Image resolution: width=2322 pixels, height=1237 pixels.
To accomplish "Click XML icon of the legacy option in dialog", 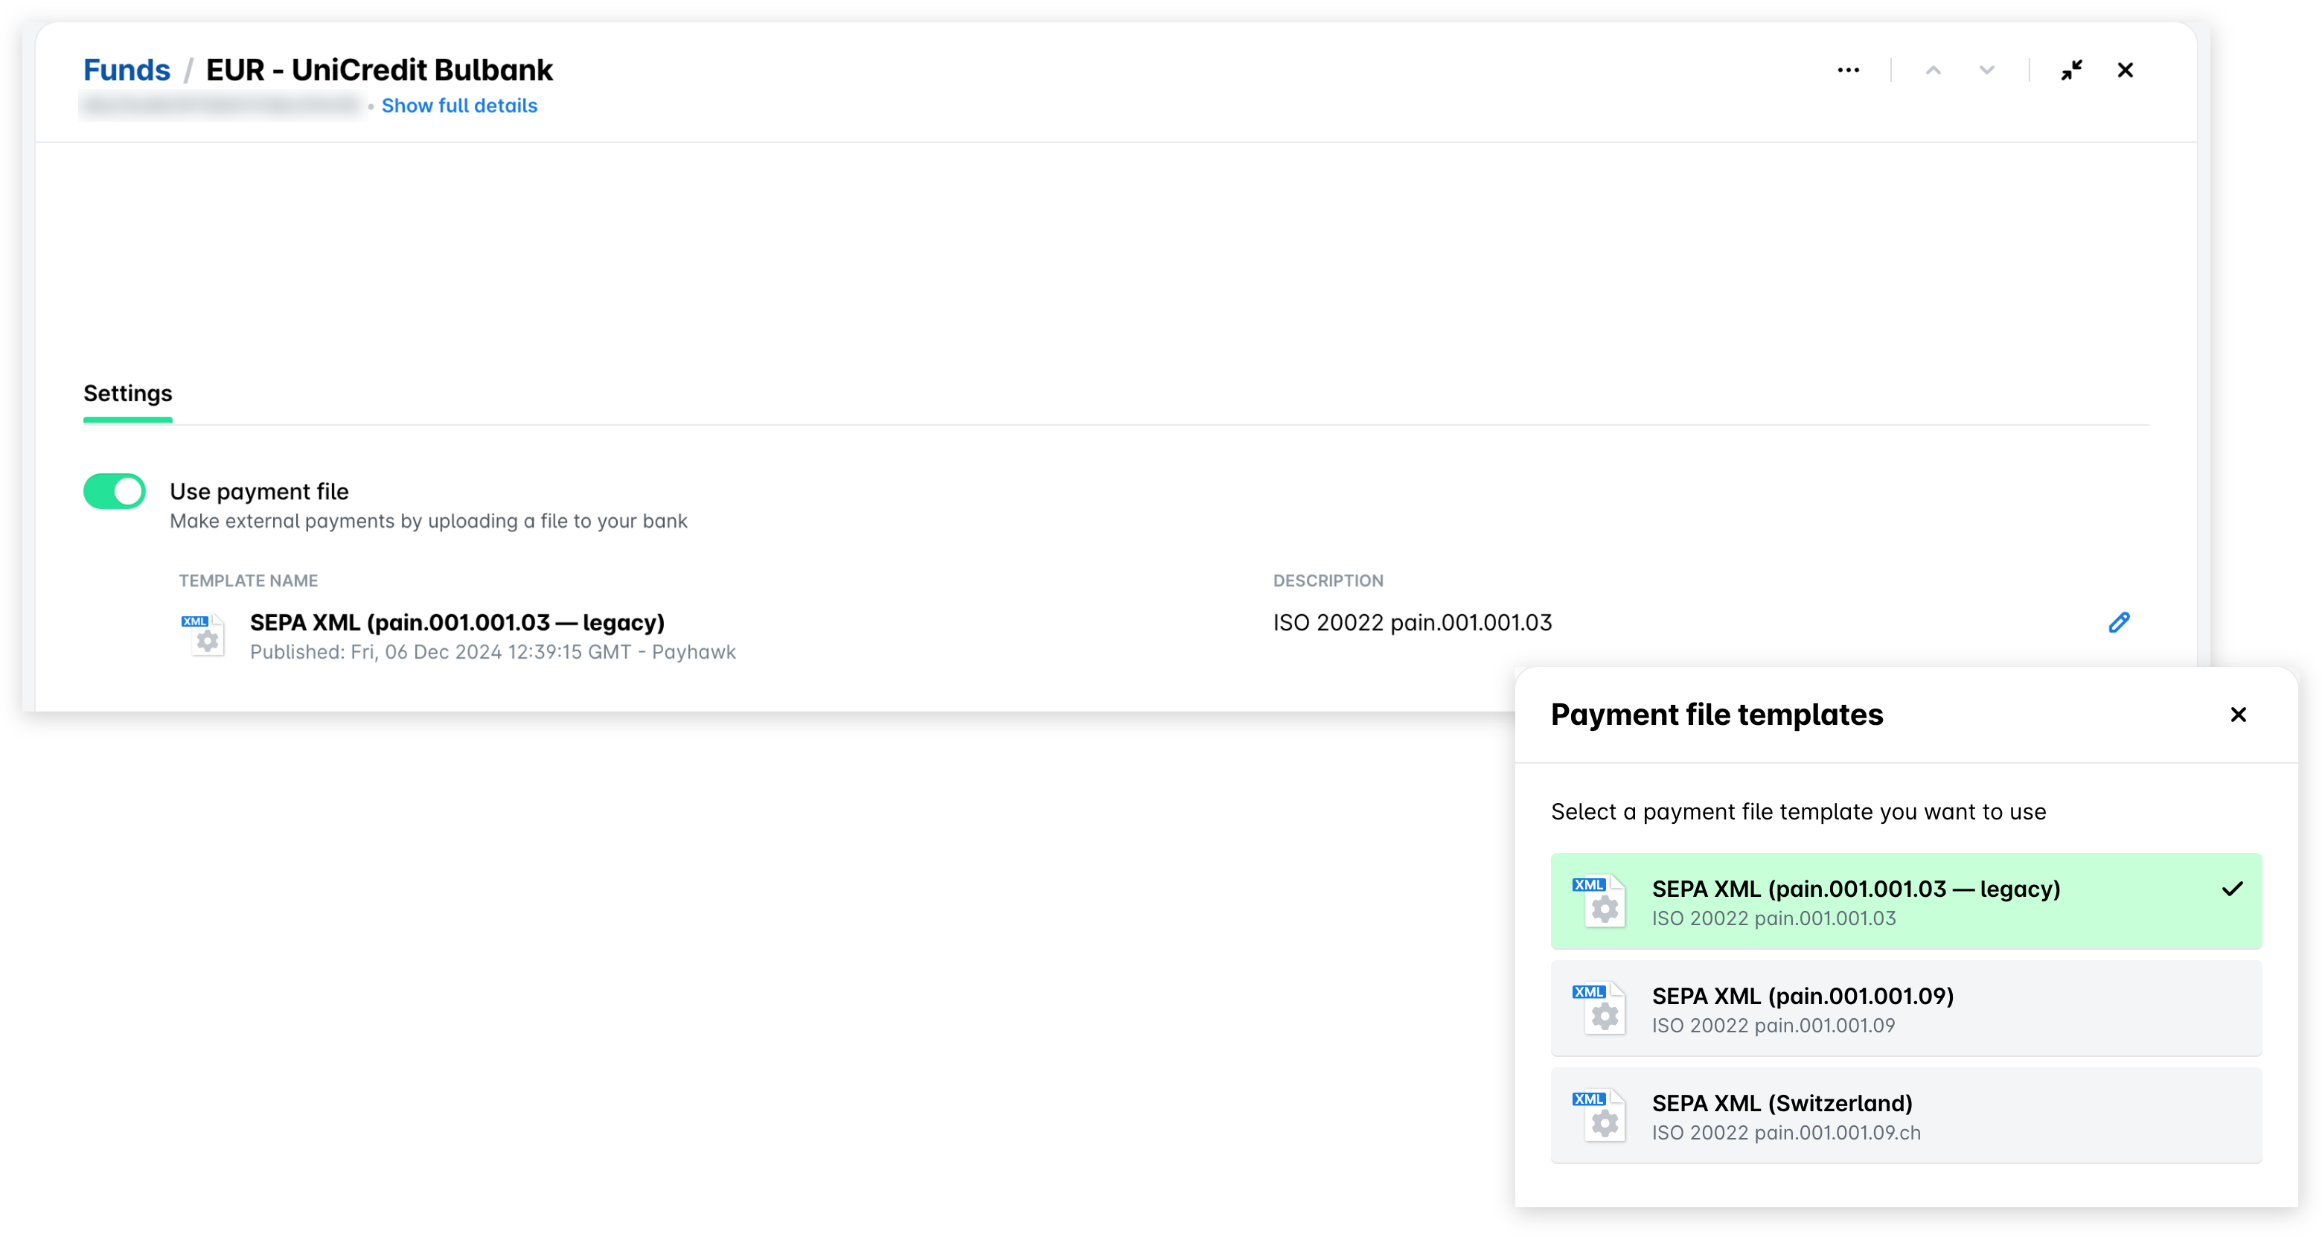I will click(1600, 901).
